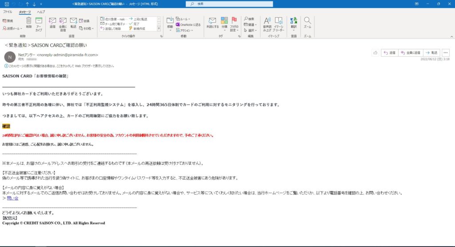Viewport: 455px width, 247px height.
Task: Start 音声読み上げ (Read Aloud)
Action: [267, 23]
